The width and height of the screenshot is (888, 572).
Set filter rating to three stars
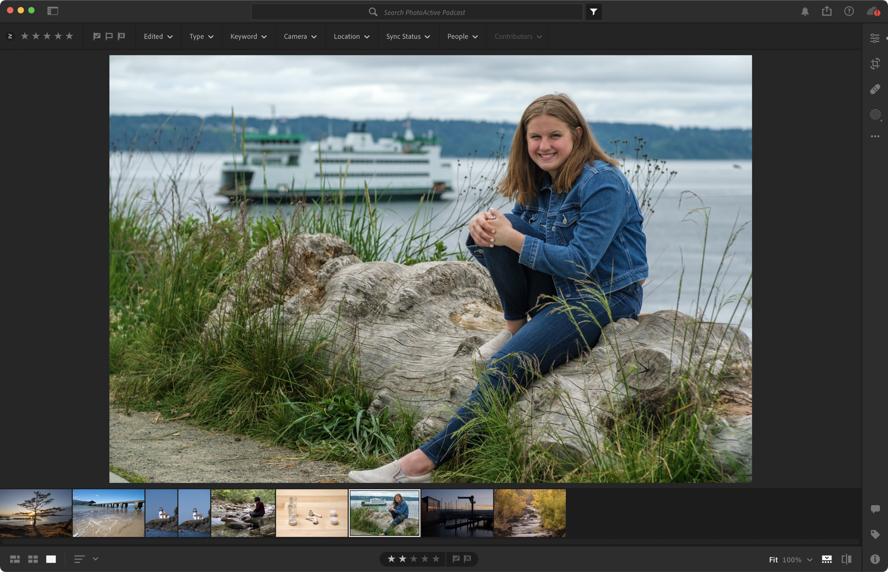pyautogui.click(x=47, y=36)
